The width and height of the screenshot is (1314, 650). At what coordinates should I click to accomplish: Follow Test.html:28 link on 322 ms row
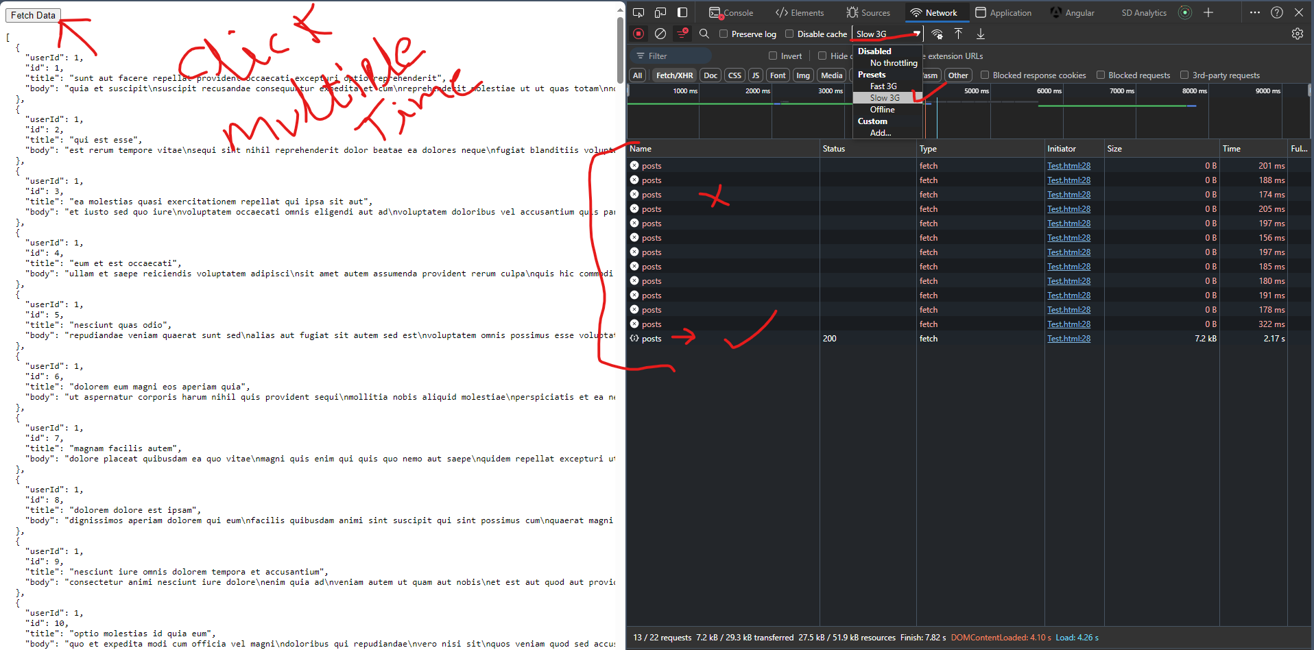pyautogui.click(x=1068, y=324)
